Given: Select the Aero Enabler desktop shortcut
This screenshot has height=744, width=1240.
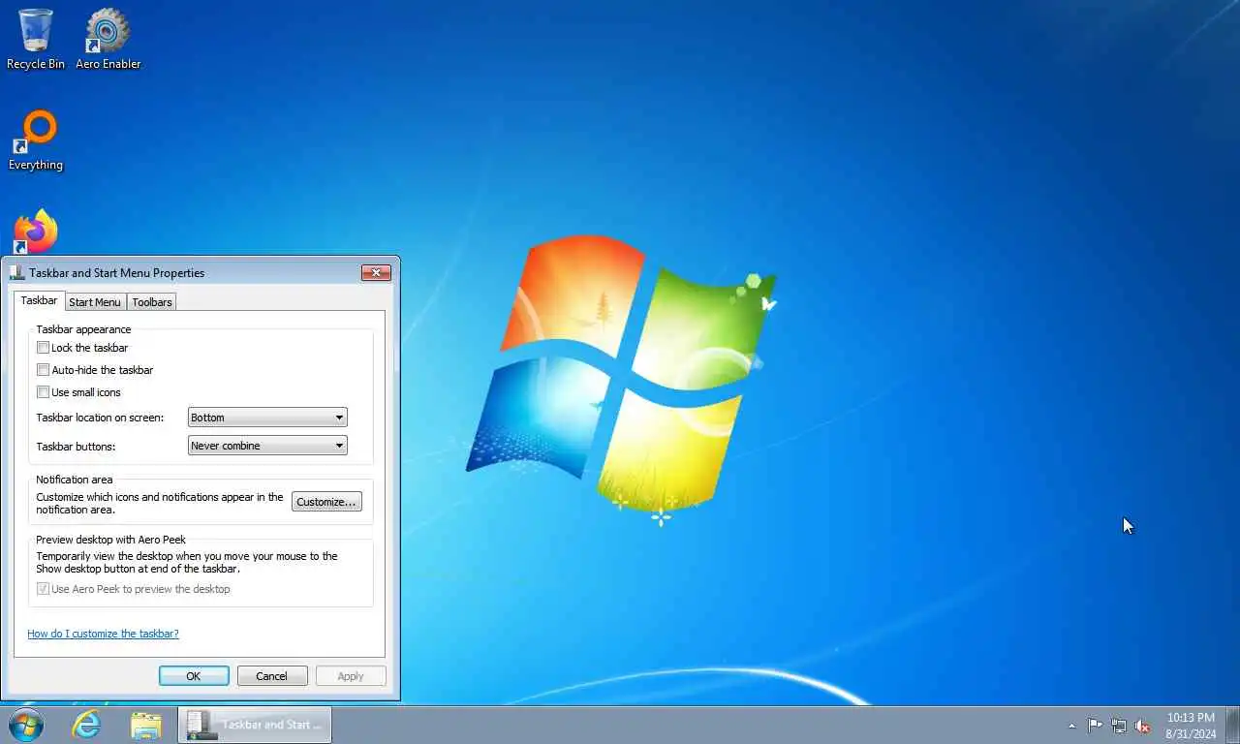Looking at the screenshot, I should (x=108, y=39).
